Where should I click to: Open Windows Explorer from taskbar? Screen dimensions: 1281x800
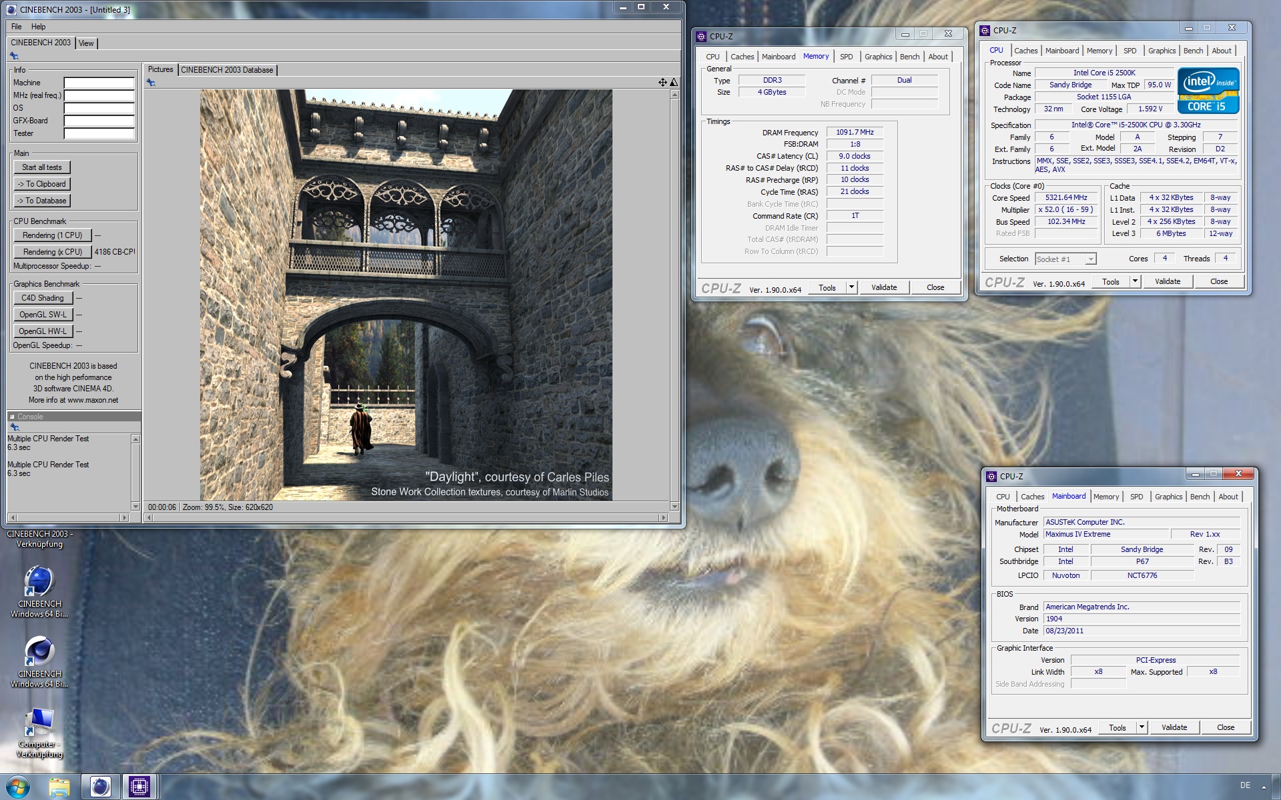pos(59,787)
